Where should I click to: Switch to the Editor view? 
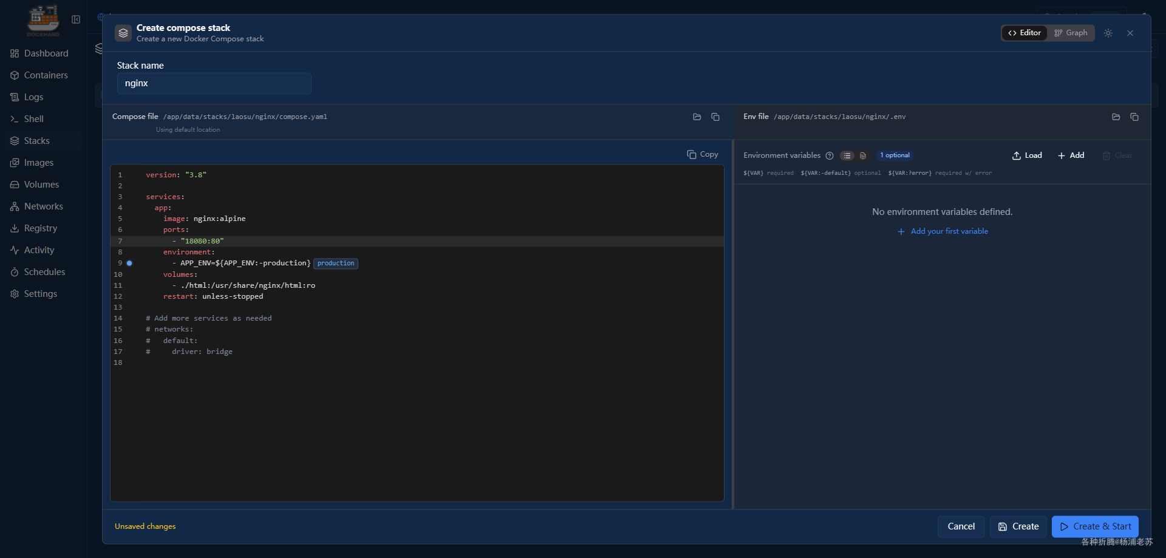point(1025,33)
